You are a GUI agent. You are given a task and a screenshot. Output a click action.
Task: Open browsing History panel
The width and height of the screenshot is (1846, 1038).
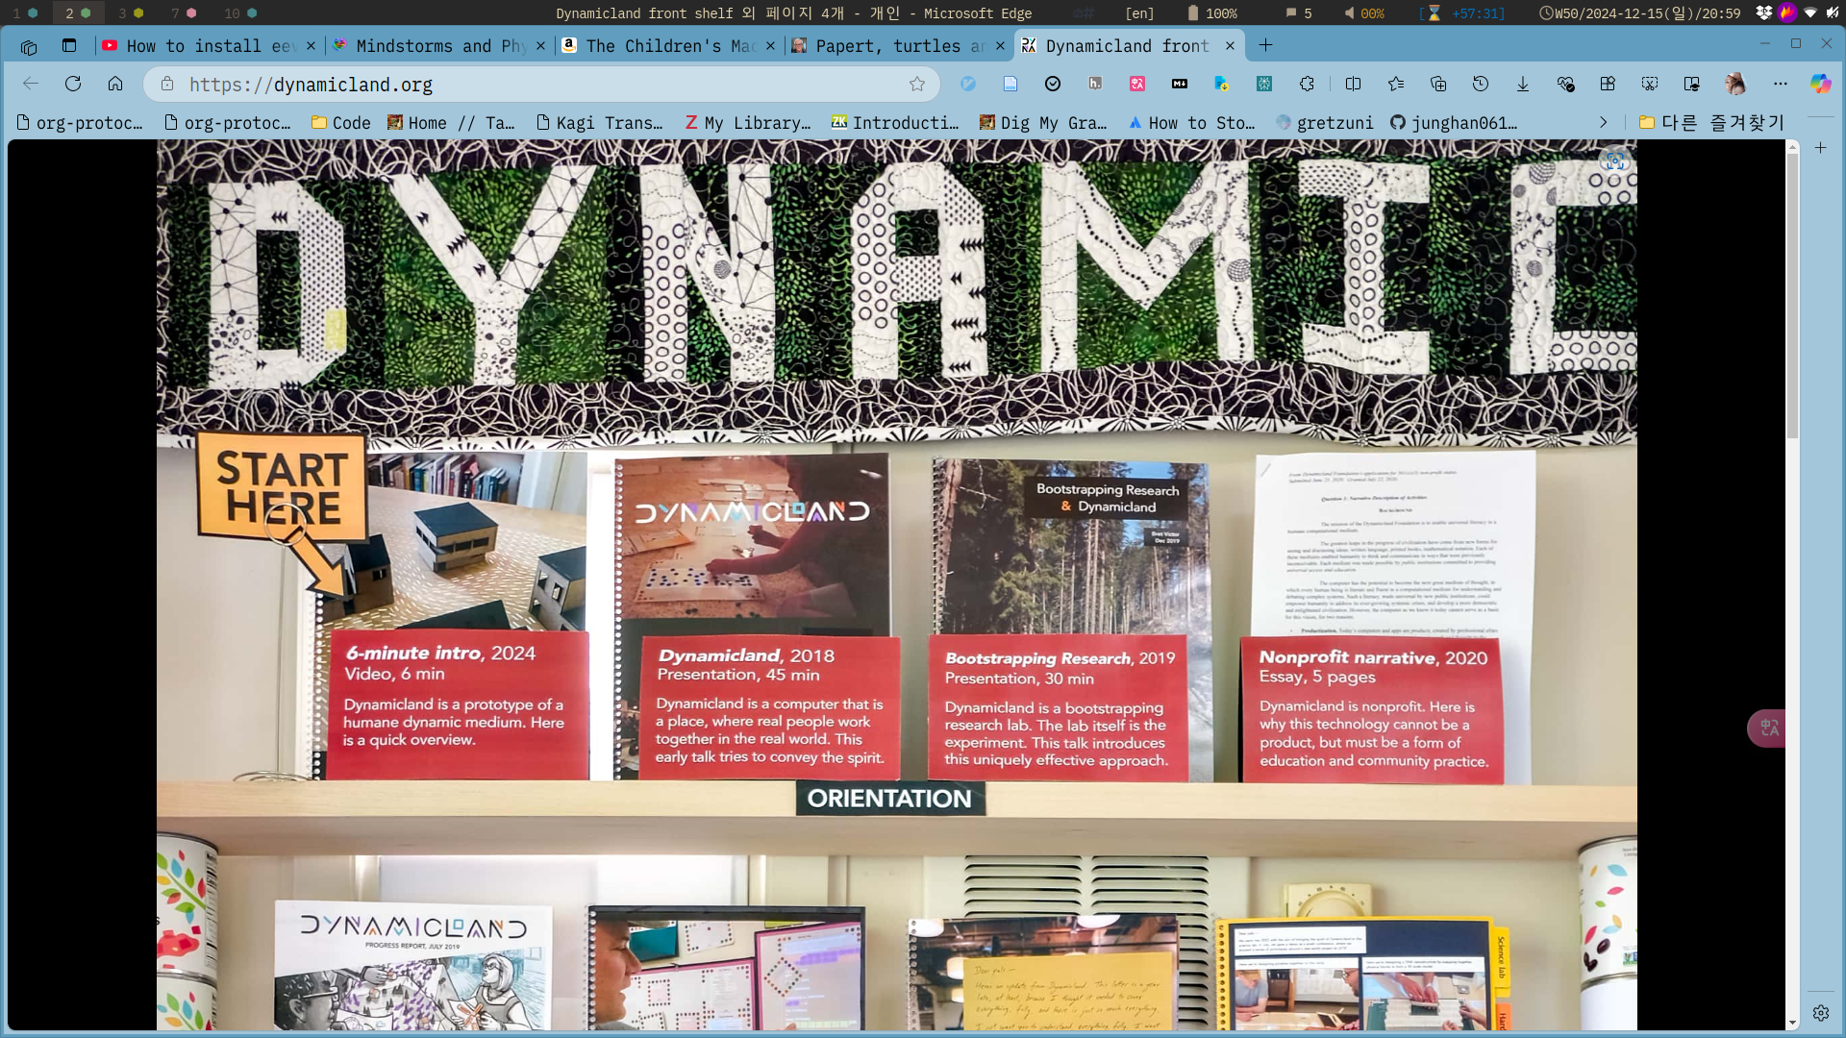pyautogui.click(x=1481, y=84)
